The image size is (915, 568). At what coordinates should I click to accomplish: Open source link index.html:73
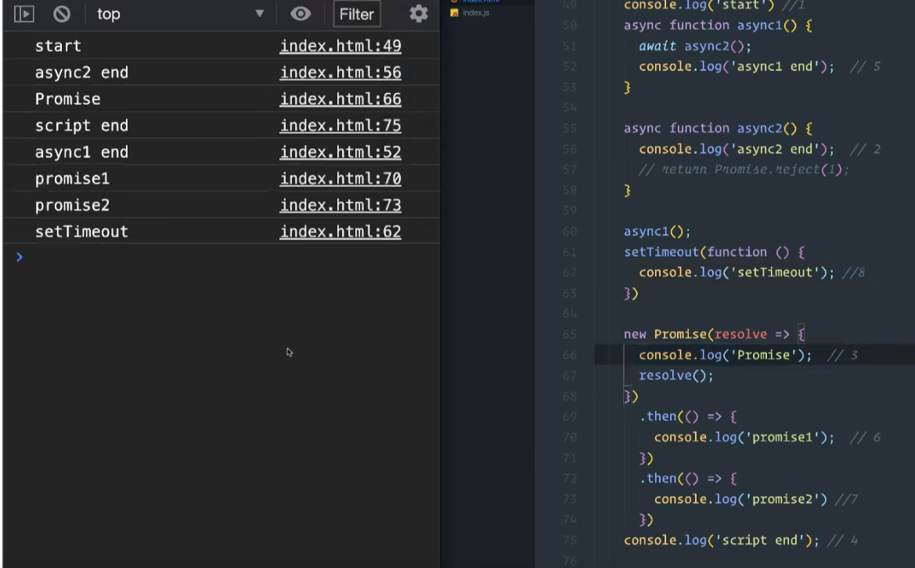340,205
